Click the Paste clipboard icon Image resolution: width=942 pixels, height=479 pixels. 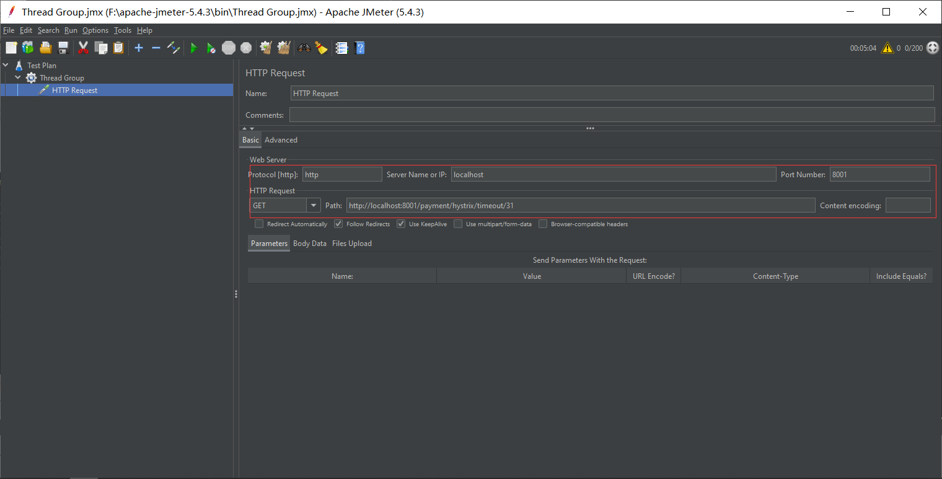[118, 48]
